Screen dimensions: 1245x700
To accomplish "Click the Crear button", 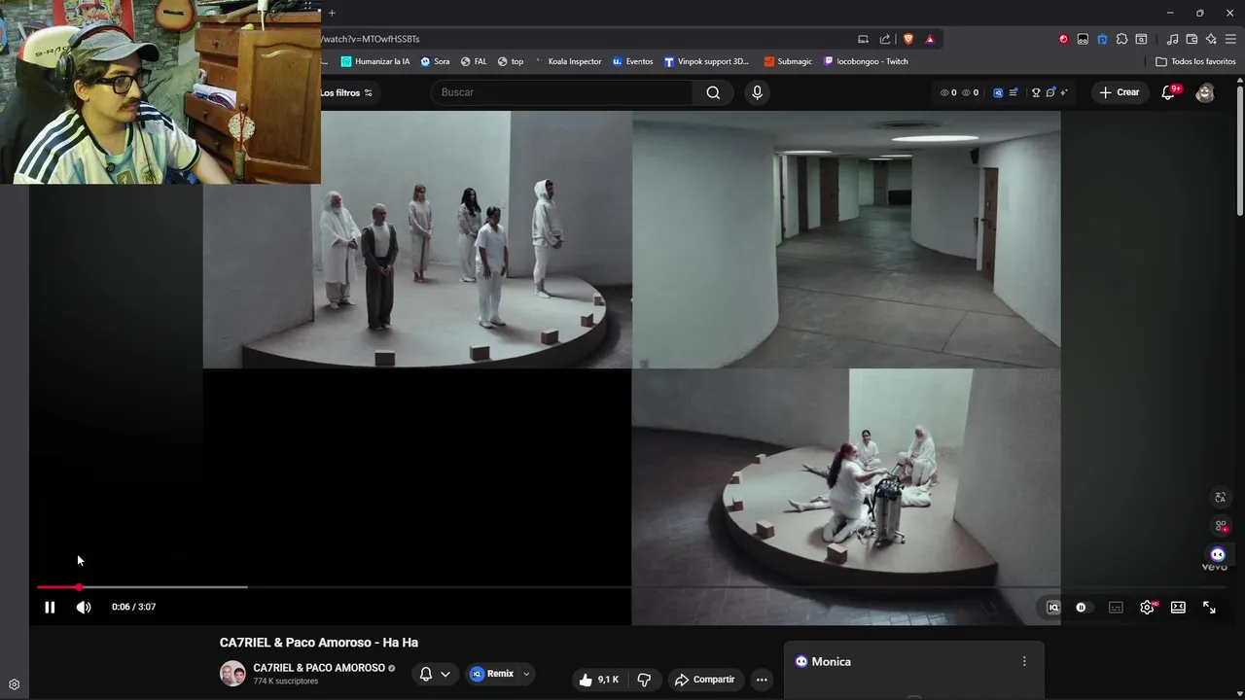I will [x=1119, y=92].
